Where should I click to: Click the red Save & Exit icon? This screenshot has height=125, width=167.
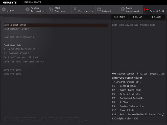point(146,9)
